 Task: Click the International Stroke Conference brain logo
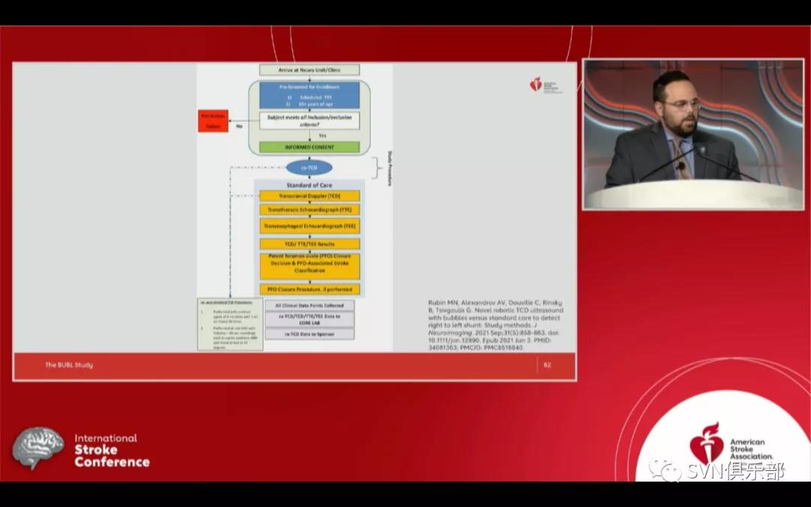[38, 448]
